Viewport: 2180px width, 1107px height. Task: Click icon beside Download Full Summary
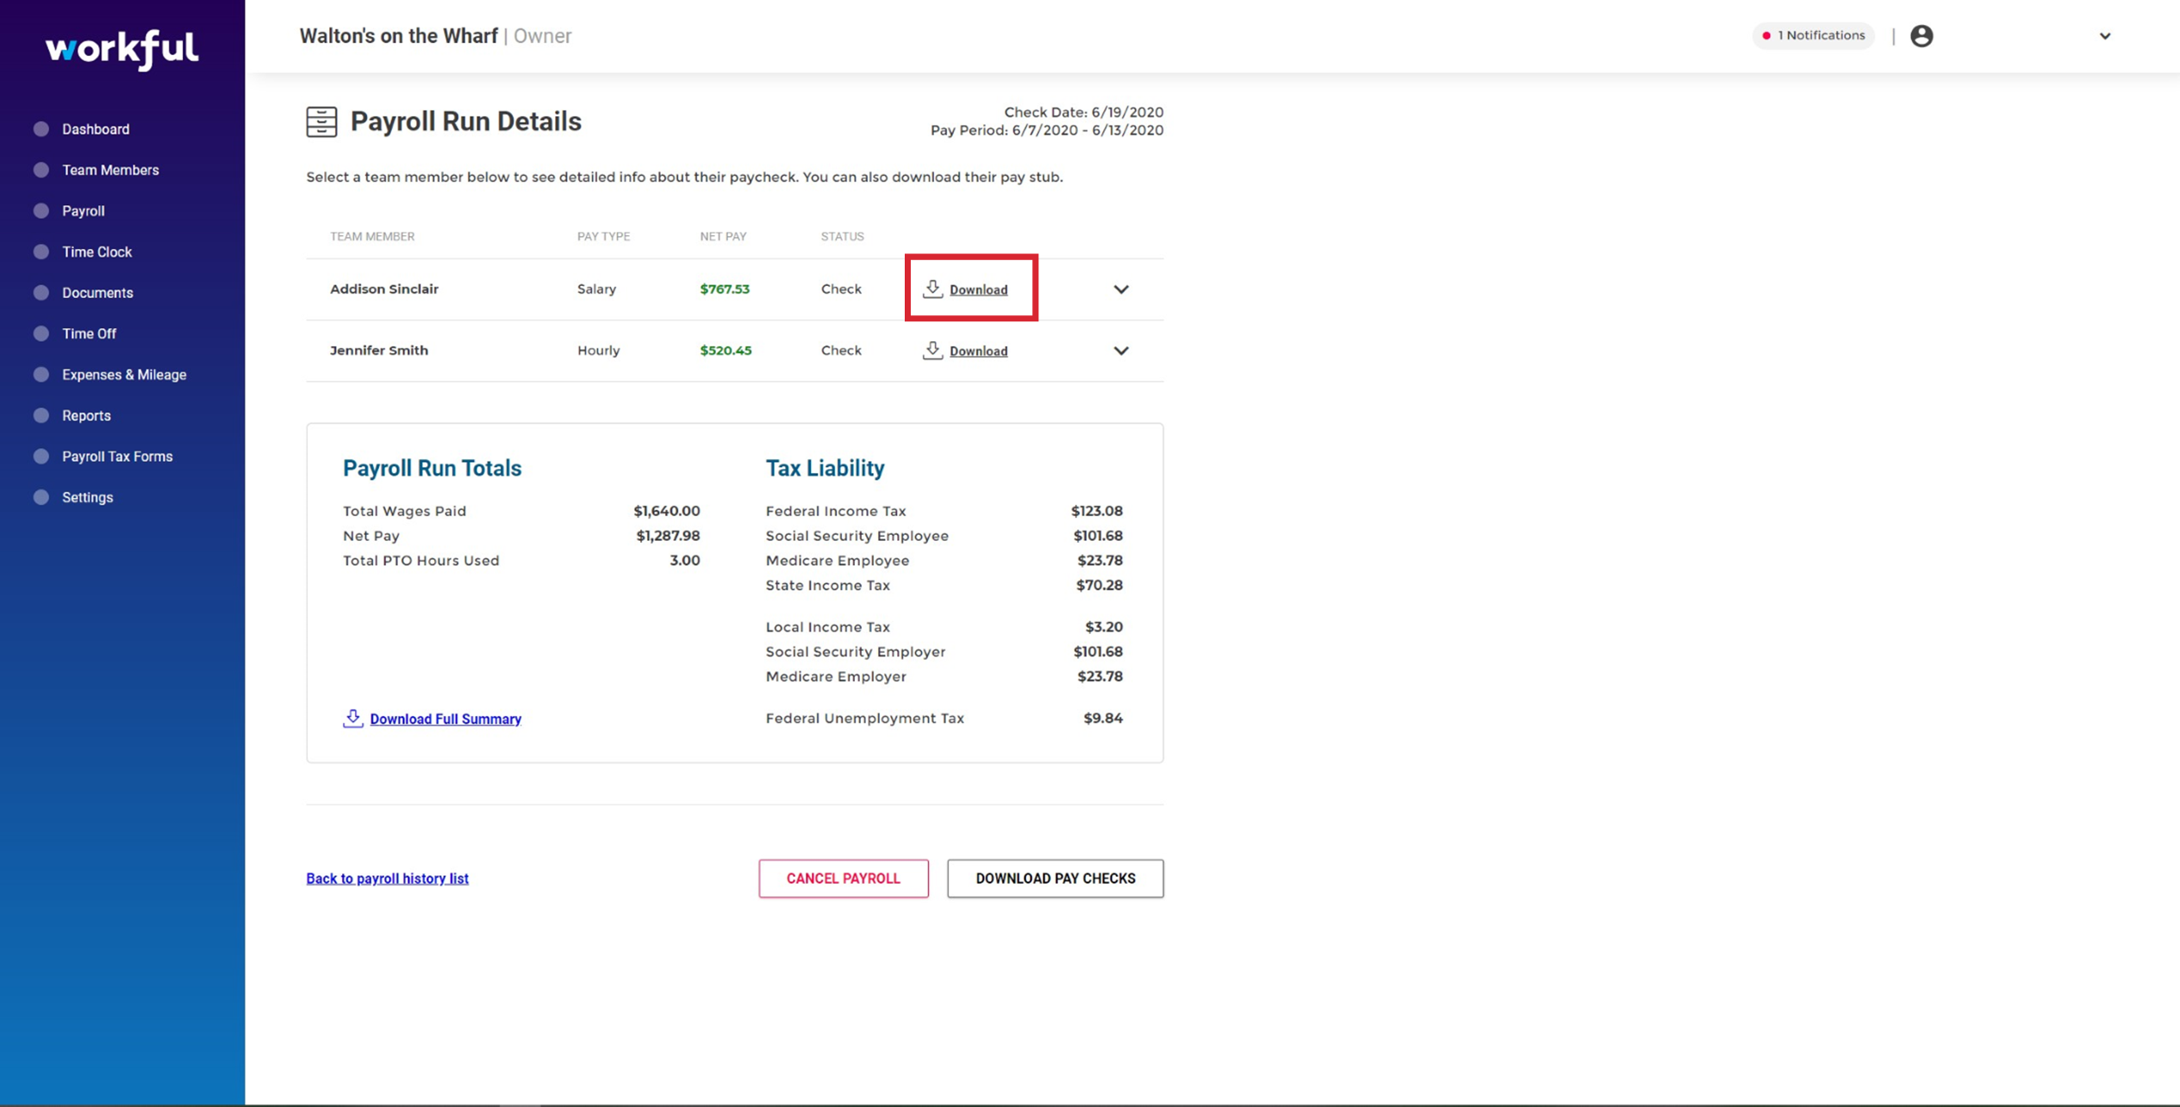click(352, 718)
